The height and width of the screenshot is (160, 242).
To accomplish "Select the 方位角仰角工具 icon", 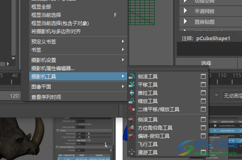I will click(x=132, y=128).
